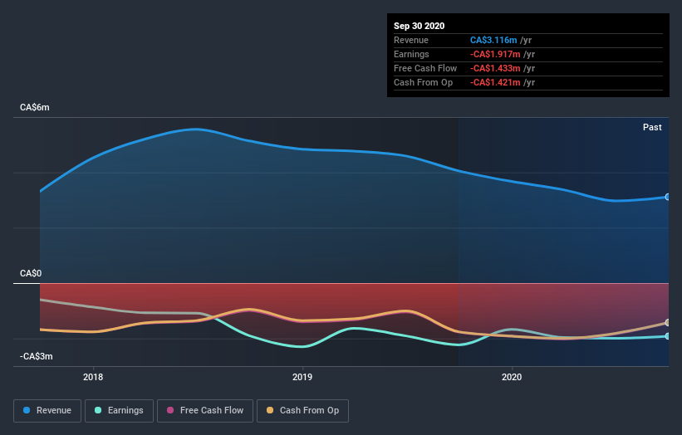Click the Earnings endpoint marker on teal line
The width and height of the screenshot is (682, 435).
tap(668, 336)
